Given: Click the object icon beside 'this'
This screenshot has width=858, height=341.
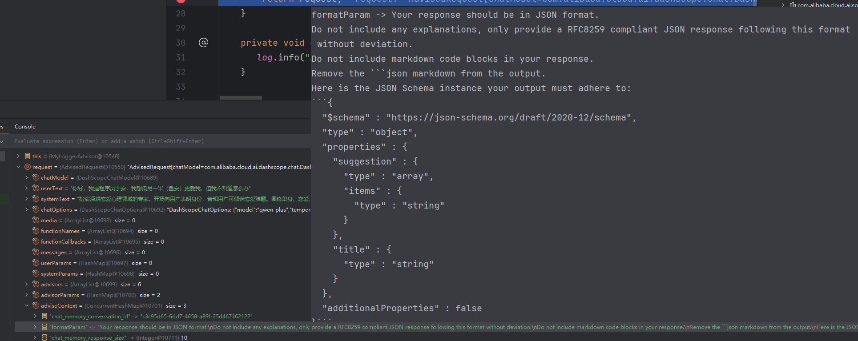Looking at the screenshot, I should pos(28,156).
